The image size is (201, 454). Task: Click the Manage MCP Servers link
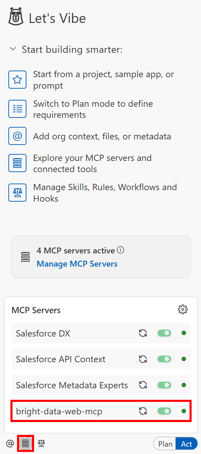[x=77, y=264]
